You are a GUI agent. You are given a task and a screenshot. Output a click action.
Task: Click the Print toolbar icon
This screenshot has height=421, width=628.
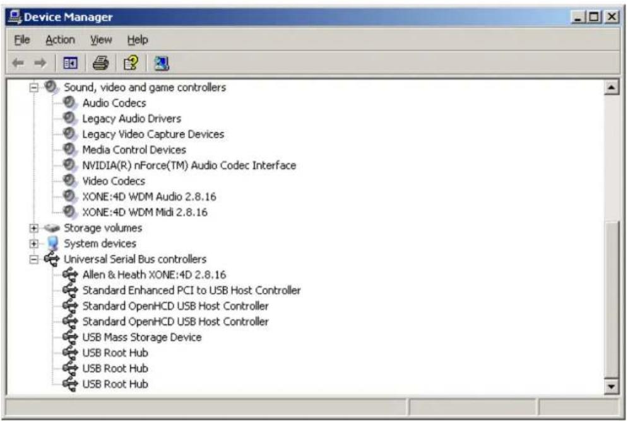point(100,63)
